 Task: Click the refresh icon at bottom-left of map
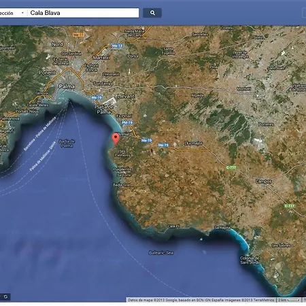point(5,296)
